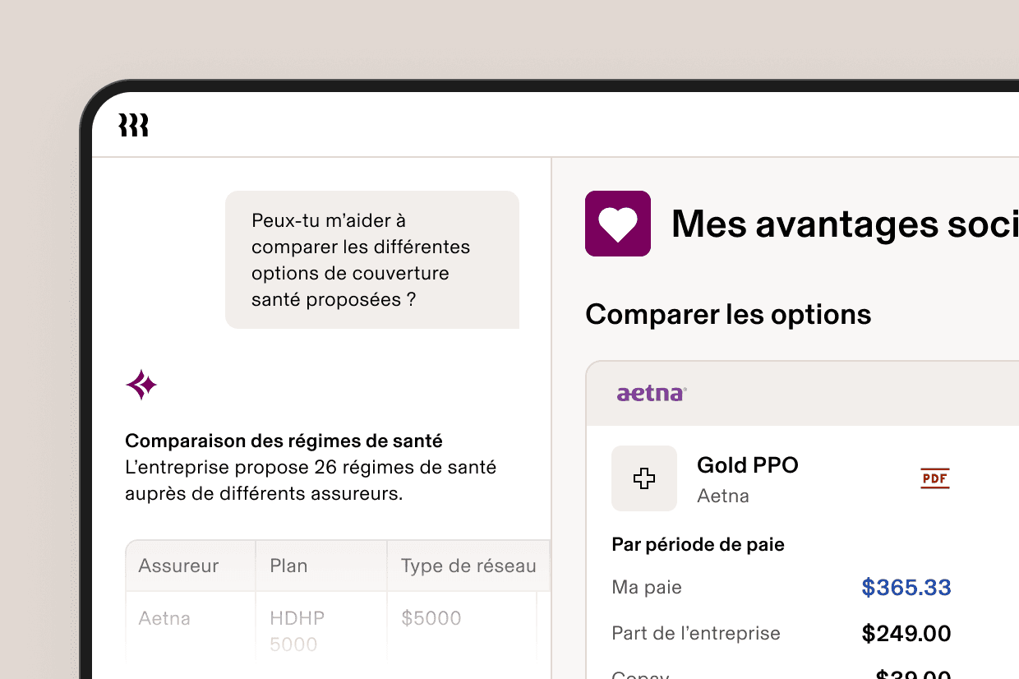Viewport: 1019px width, 679px height.
Task: Click the $5000 table cell
Action: tap(431, 618)
